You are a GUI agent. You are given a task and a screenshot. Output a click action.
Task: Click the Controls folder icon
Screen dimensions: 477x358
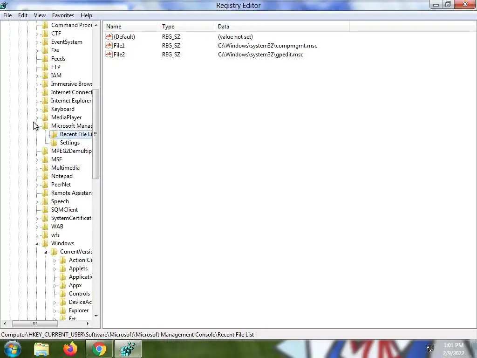pos(63,294)
